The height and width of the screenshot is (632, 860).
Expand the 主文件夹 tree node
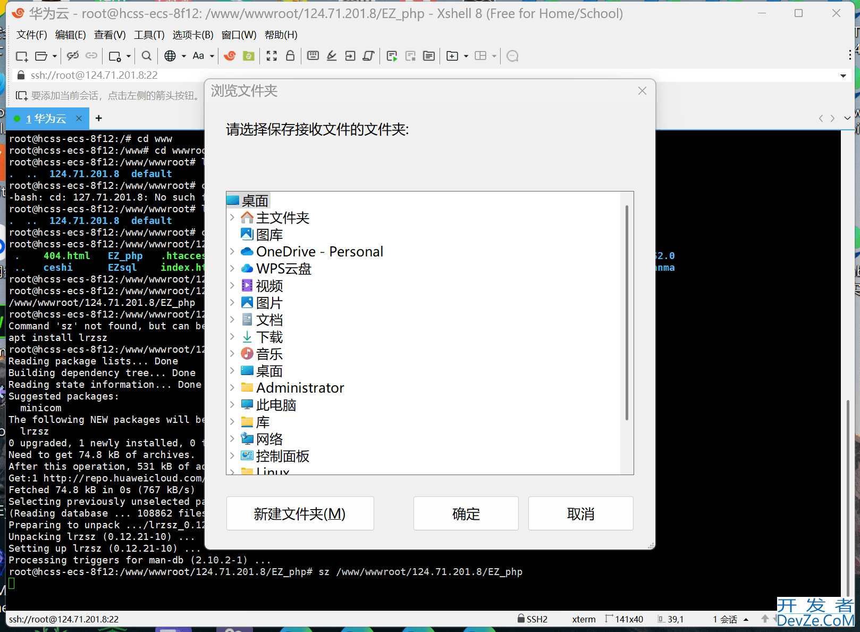click(232, 218)
